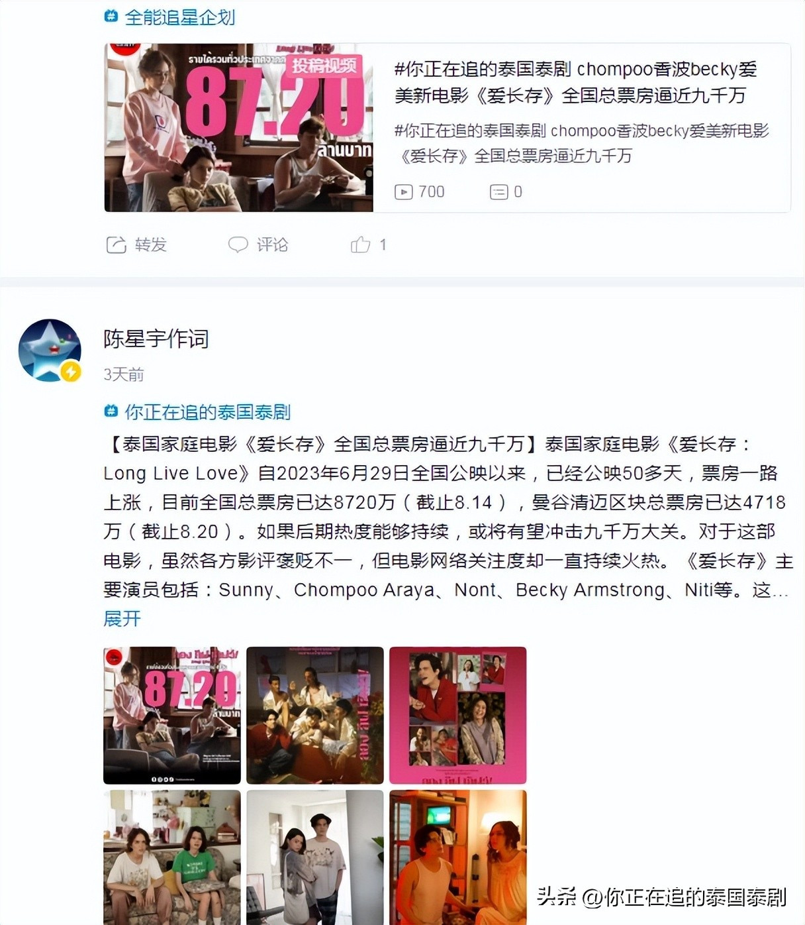Open comments via the 评论 bubble icon
The image size is (805, 925).
(238, 245)
